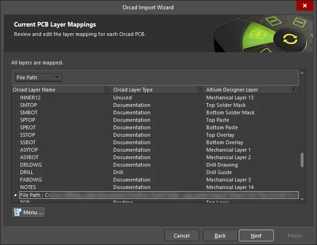Click Documentation type in the SMTOP row
This screenshot has height=245, width=317.
pos(132,105)
